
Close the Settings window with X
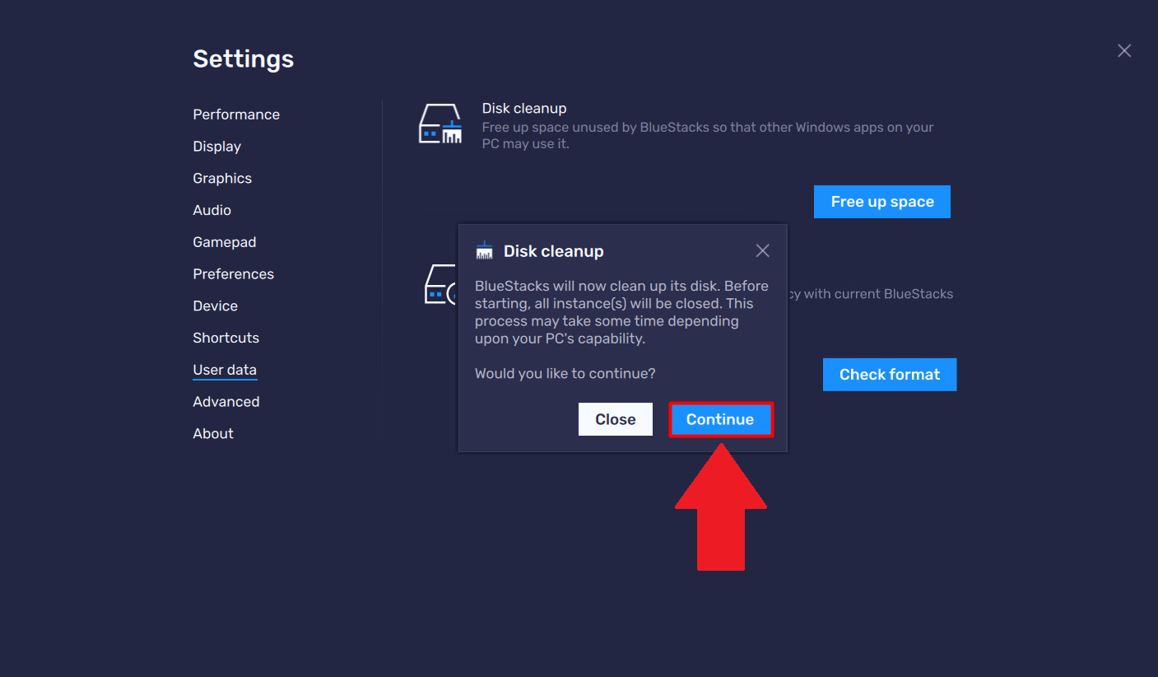1124,51
